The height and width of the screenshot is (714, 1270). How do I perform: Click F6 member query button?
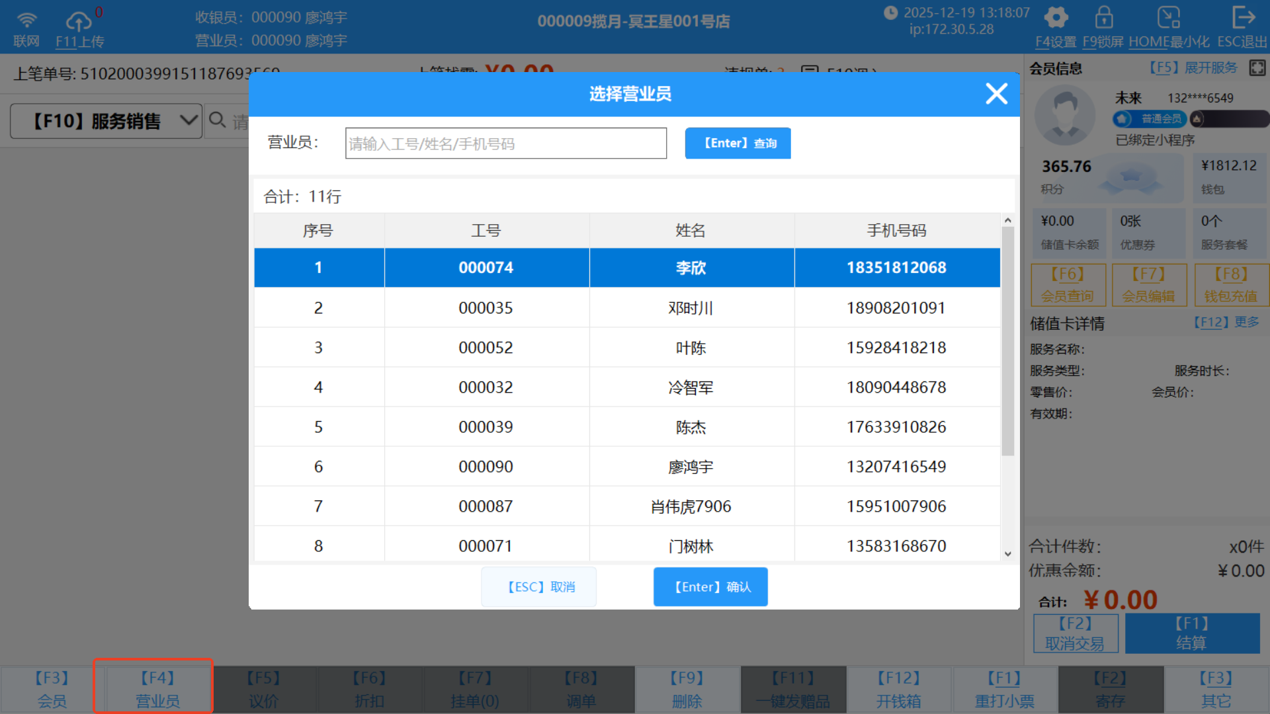click(x=1068, y=285)
